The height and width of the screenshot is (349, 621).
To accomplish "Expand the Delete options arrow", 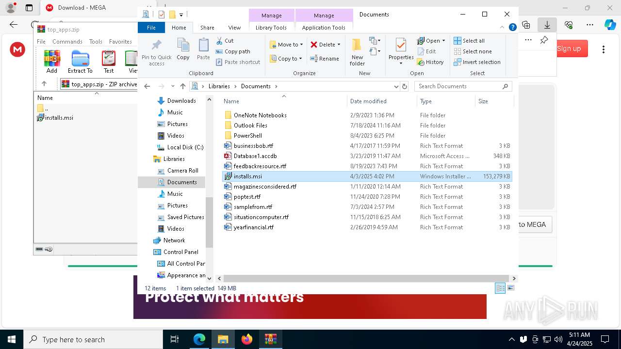I will pyautogui.click(x=339, y=45).
